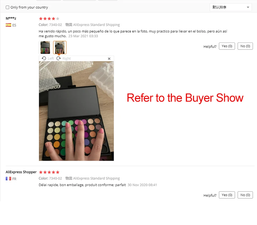Enable Only from your country checkbox
Image resolution: width=257 pixels, height=225 pixels.
point(7,7)
